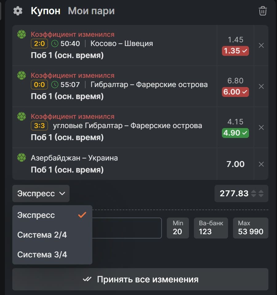The height and width of the screenshot is (295, 277).
Task: Accept the increased 4.90 odds
Action: [x=235, y=133]
